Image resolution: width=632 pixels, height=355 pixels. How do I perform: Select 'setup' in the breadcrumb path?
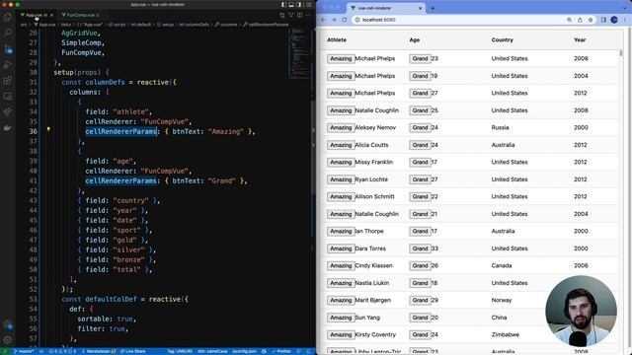pyautogui.click(x=165, y=25)
